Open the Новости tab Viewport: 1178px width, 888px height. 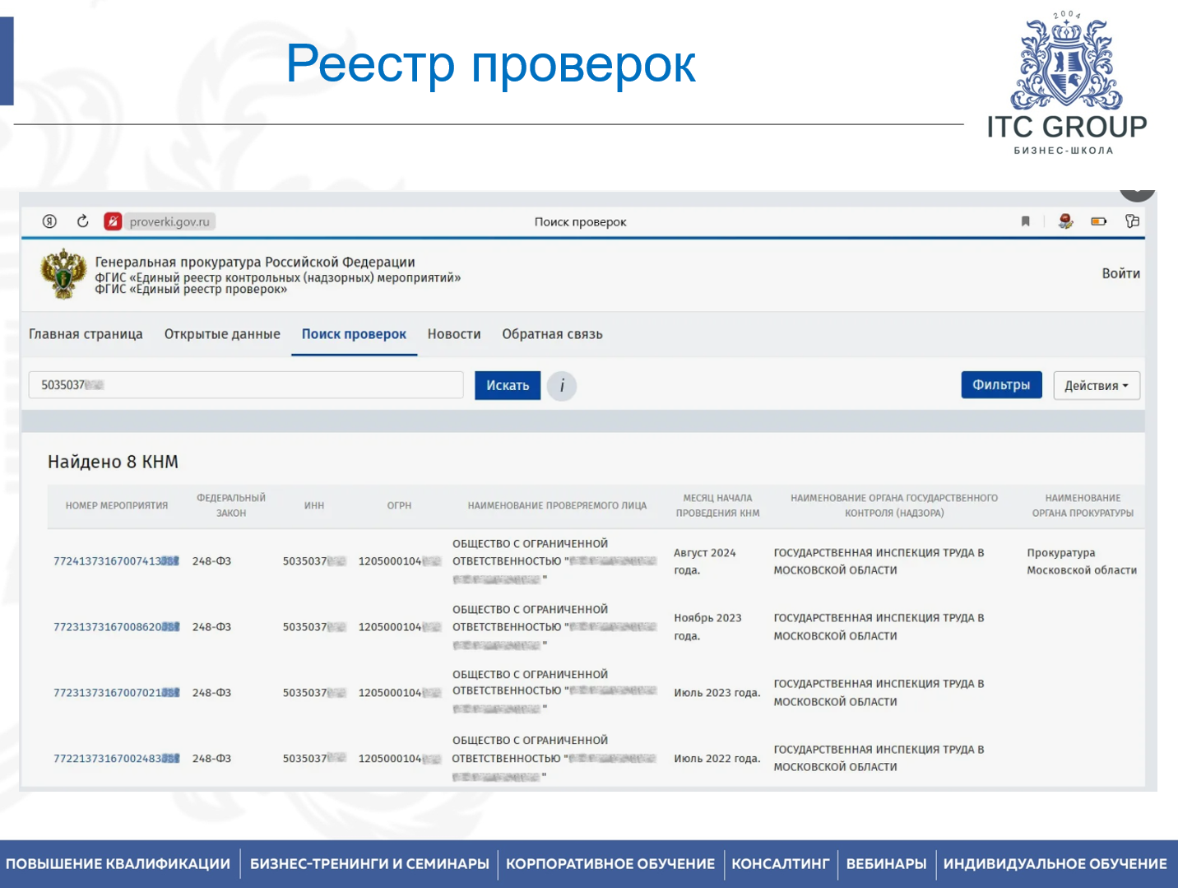tap(454, 334)
